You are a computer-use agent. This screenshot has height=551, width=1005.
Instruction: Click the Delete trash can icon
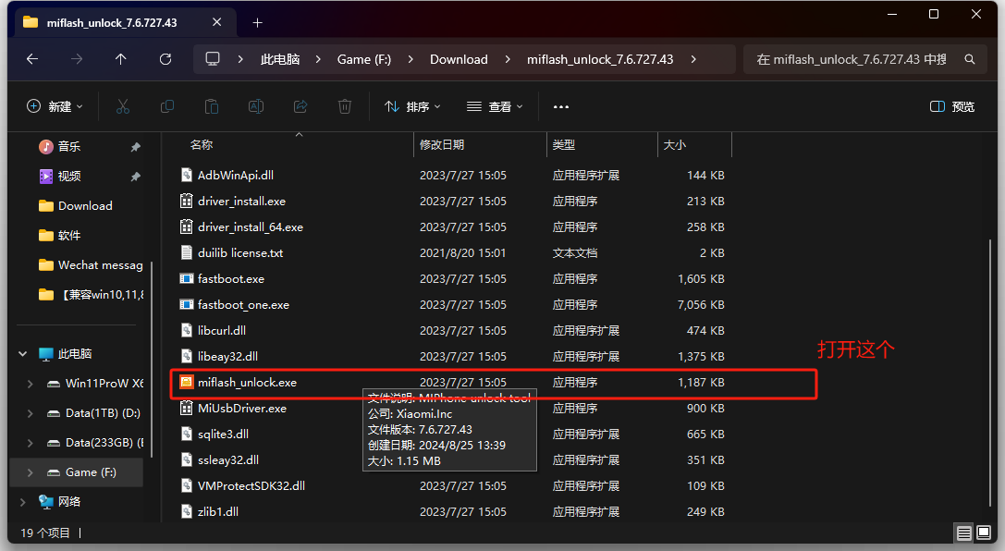345,106
